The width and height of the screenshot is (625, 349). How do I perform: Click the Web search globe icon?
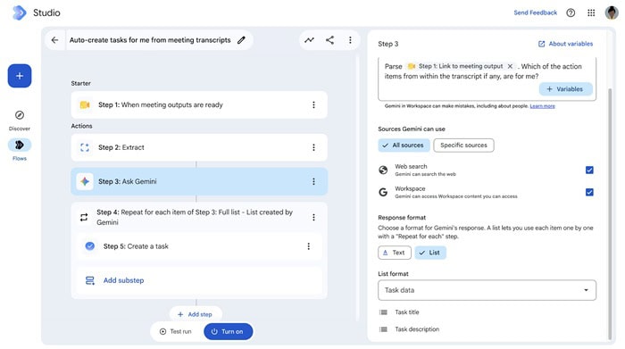383,170
